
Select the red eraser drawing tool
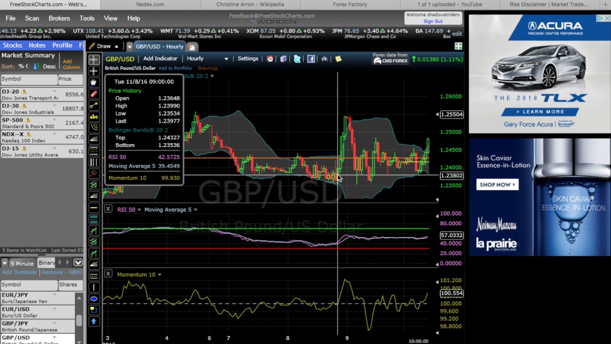click(x=94, y=94)
